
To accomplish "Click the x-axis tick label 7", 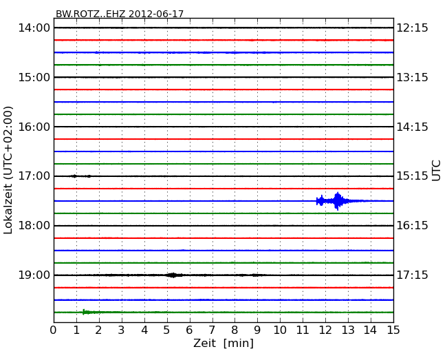I will 212,330.
